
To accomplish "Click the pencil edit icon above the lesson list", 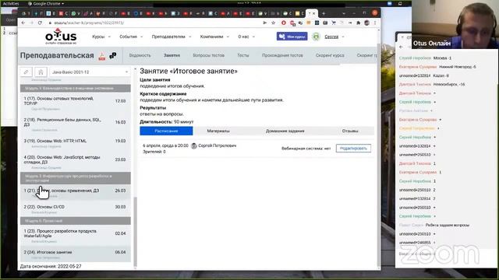I will [26, 72].
